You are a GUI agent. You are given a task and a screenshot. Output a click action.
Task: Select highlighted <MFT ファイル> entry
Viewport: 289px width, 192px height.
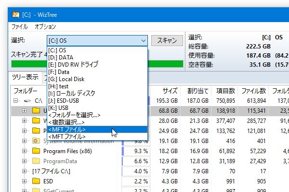coord(97,129)
